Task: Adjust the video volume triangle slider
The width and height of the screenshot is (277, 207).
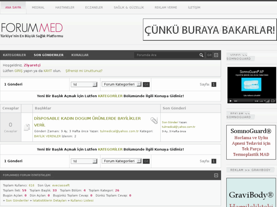Action: [268, 101]
